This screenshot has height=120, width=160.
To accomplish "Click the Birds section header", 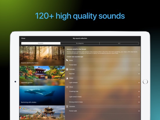I will point(103,60).
